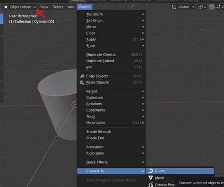Expand the Transform submenu

coord(112,14)
